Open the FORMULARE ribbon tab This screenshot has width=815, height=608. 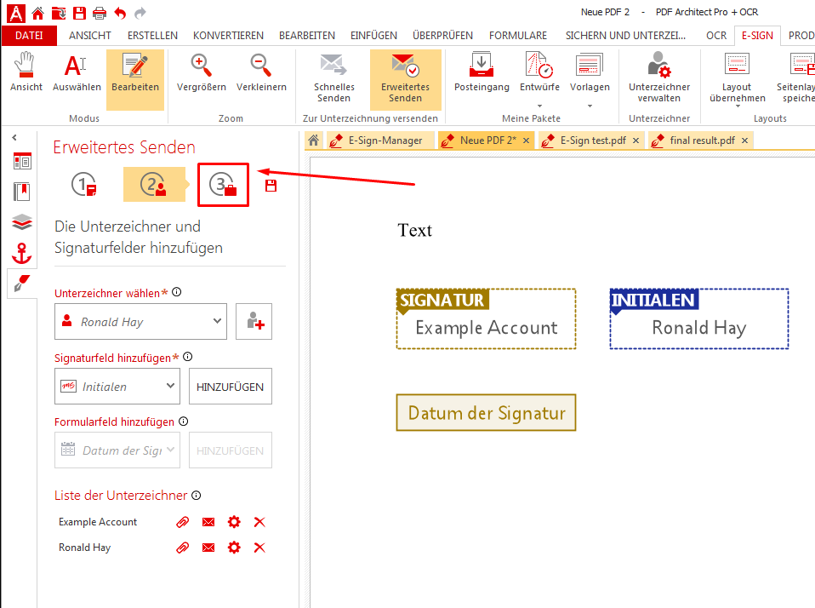click(518, 36)
